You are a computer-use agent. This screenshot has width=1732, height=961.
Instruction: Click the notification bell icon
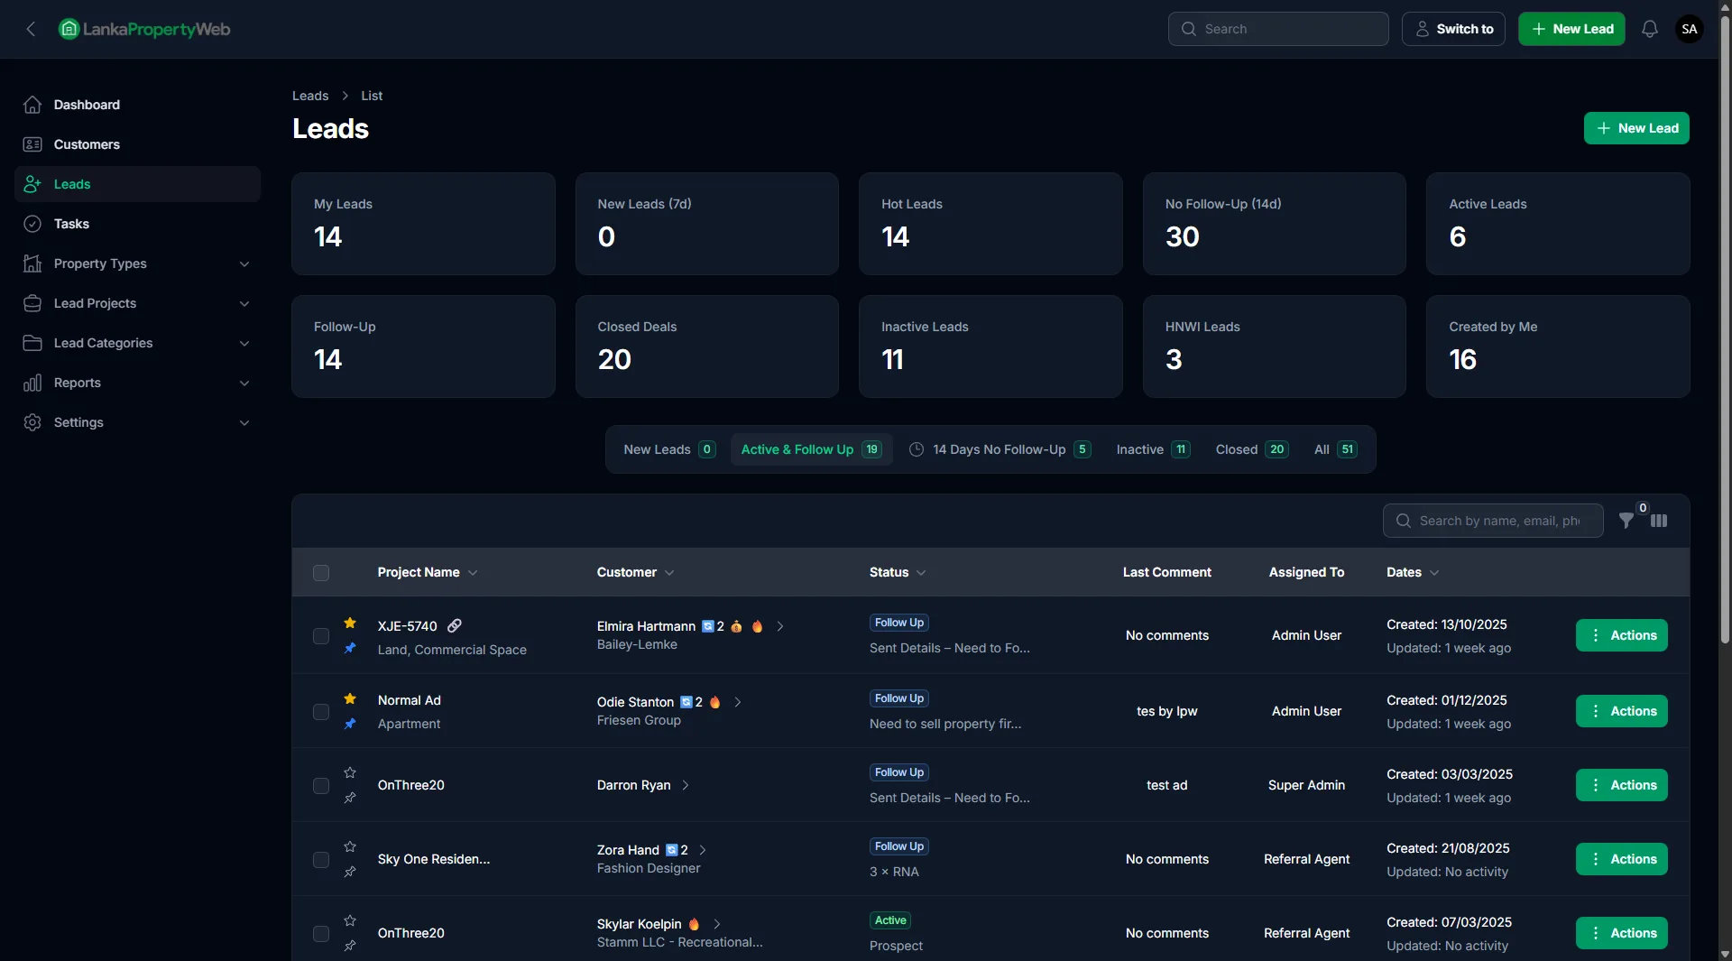(1649, 29)
